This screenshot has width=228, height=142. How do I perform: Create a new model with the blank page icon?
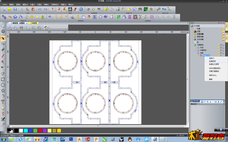coord(4,9)
